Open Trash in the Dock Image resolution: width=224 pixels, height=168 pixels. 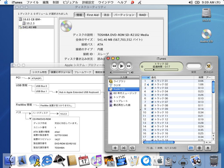click(214, 161)
